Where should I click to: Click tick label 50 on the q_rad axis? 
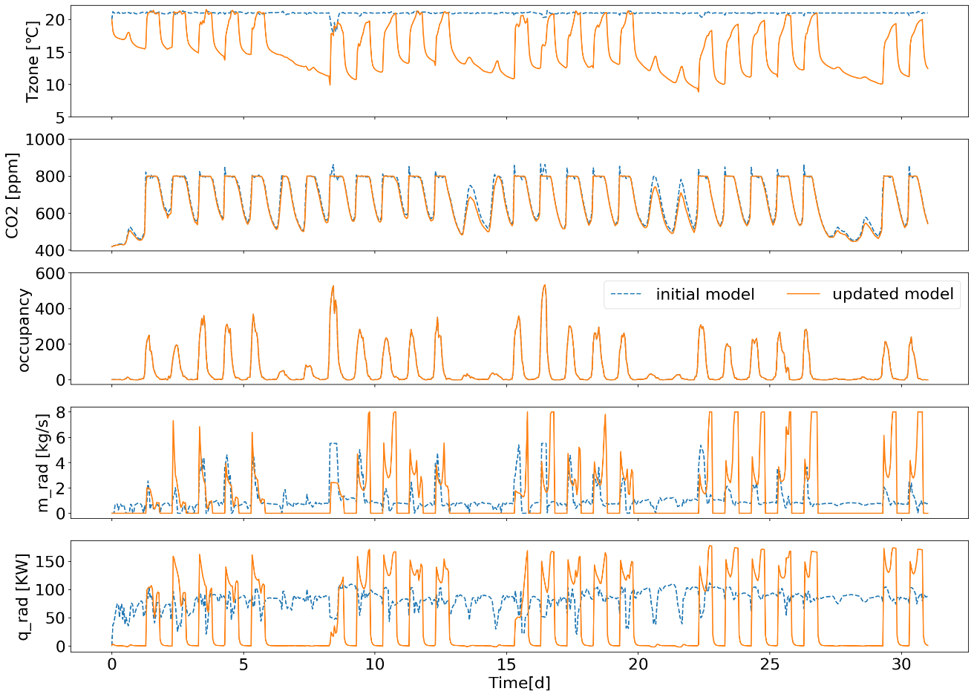[55, 618]
